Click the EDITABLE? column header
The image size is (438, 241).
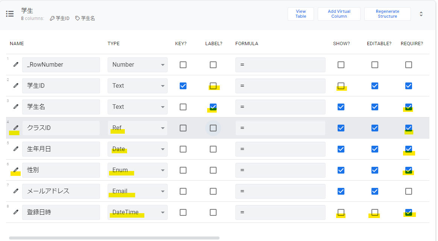tap(379, 44)
